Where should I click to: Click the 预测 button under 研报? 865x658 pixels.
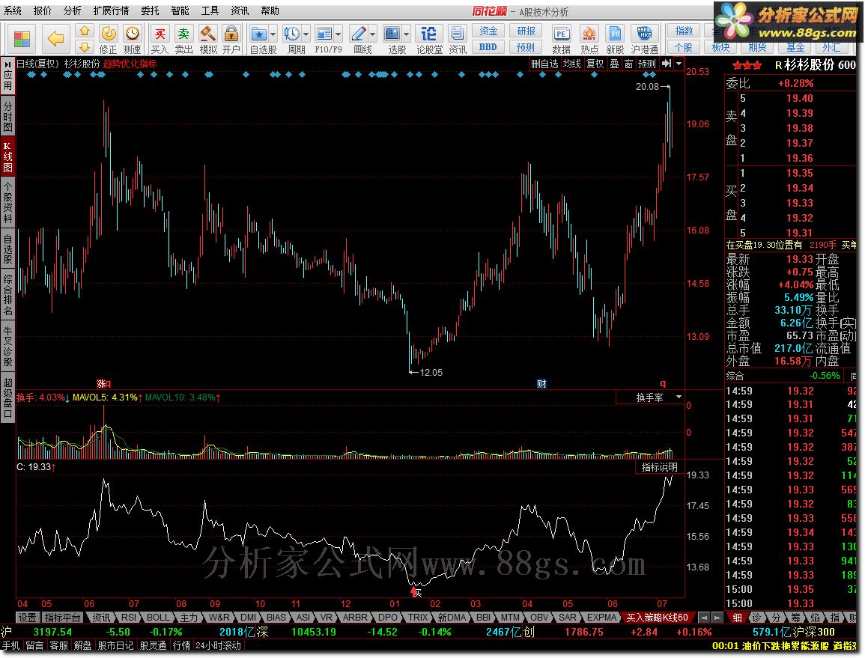526,47
